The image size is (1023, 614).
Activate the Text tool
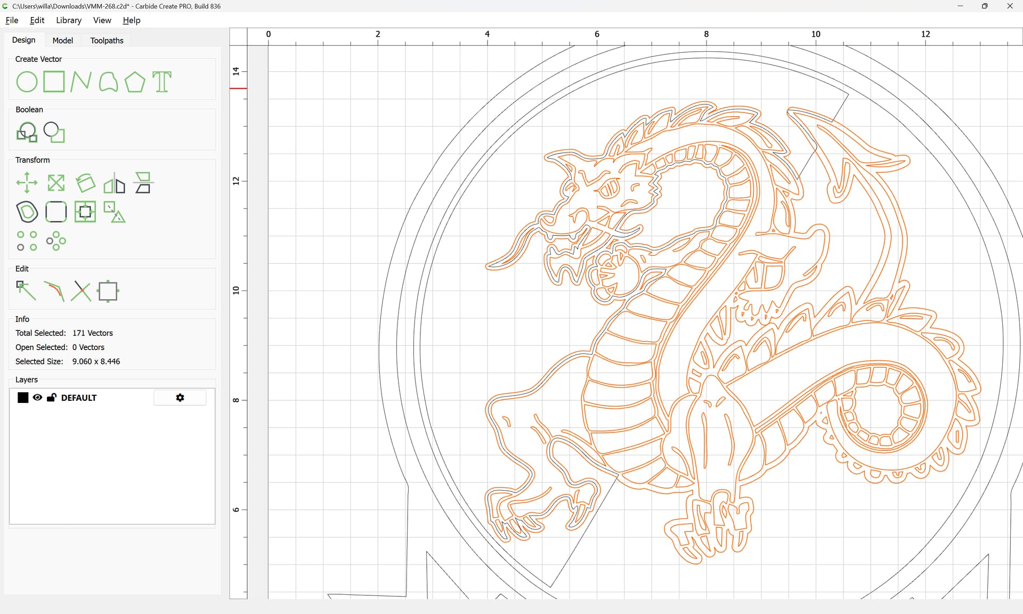[x=162, y=82]
